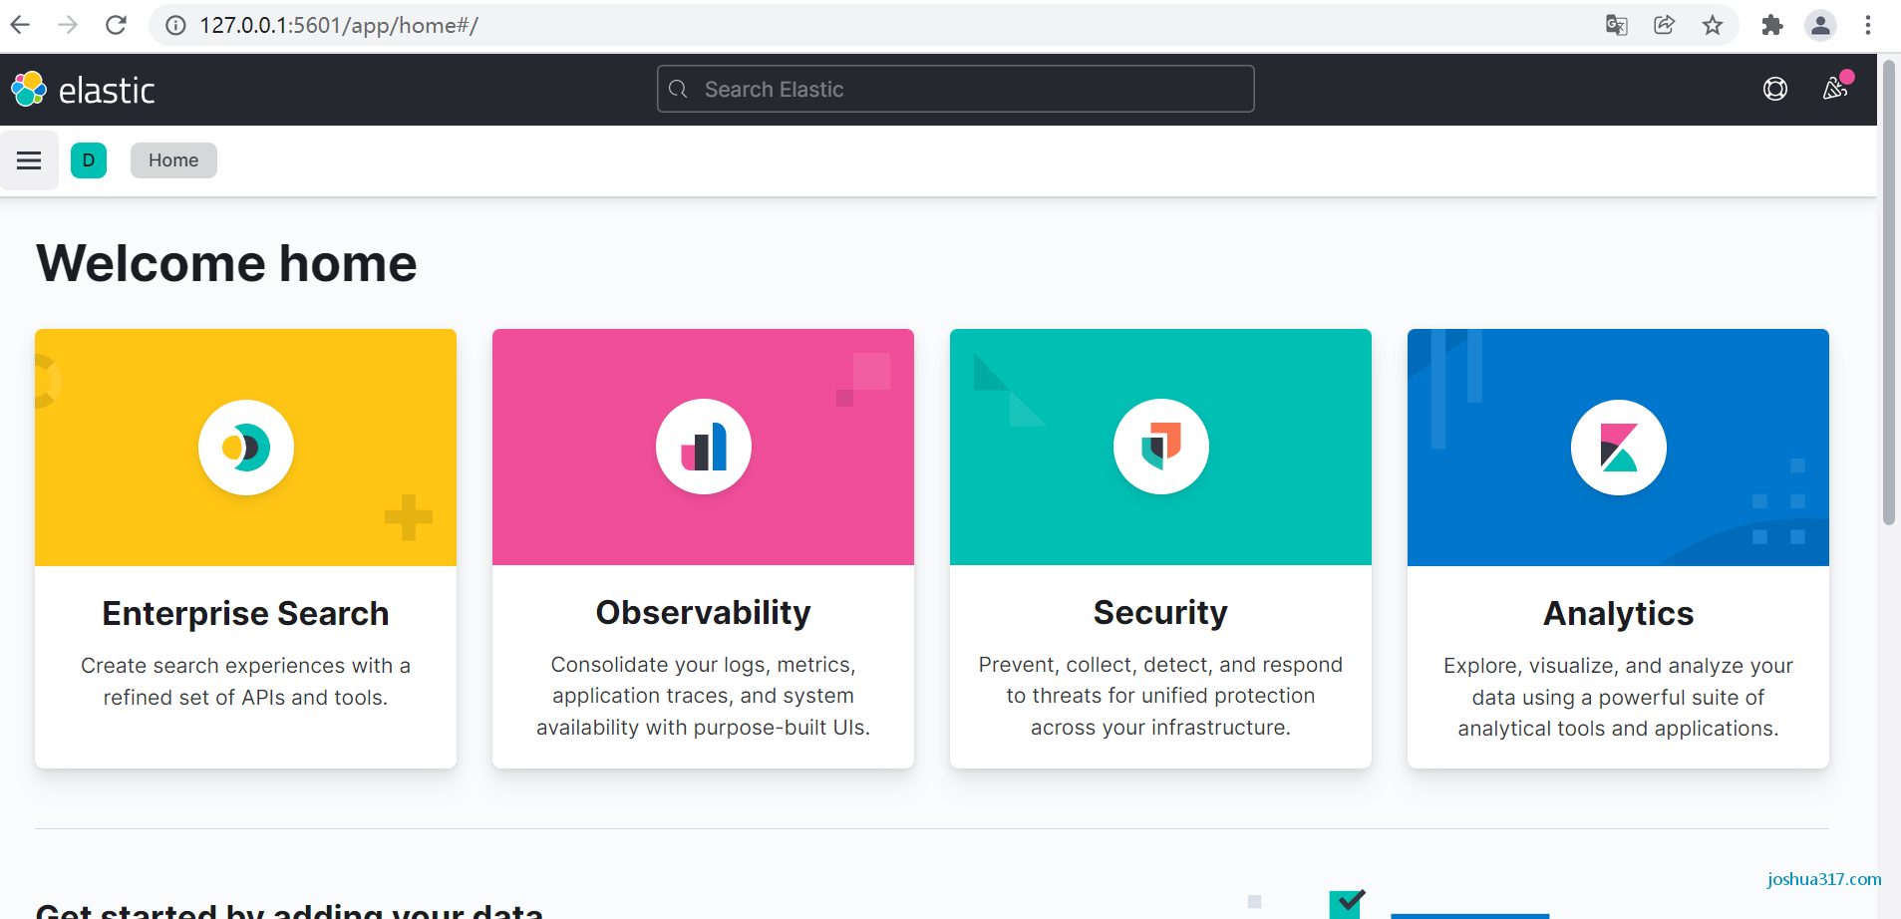
Task: Open the newsfeed notifications icon
Action: [x=1835, y=89]
